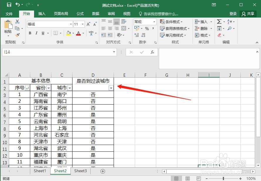Open the fill color bucket icon
The height and width of the screenshot is (181, 261).
tap(68, 33)
